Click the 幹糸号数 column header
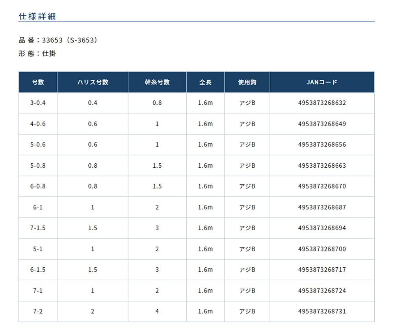This screenshot has width=394, height=335. coord(157,82)
